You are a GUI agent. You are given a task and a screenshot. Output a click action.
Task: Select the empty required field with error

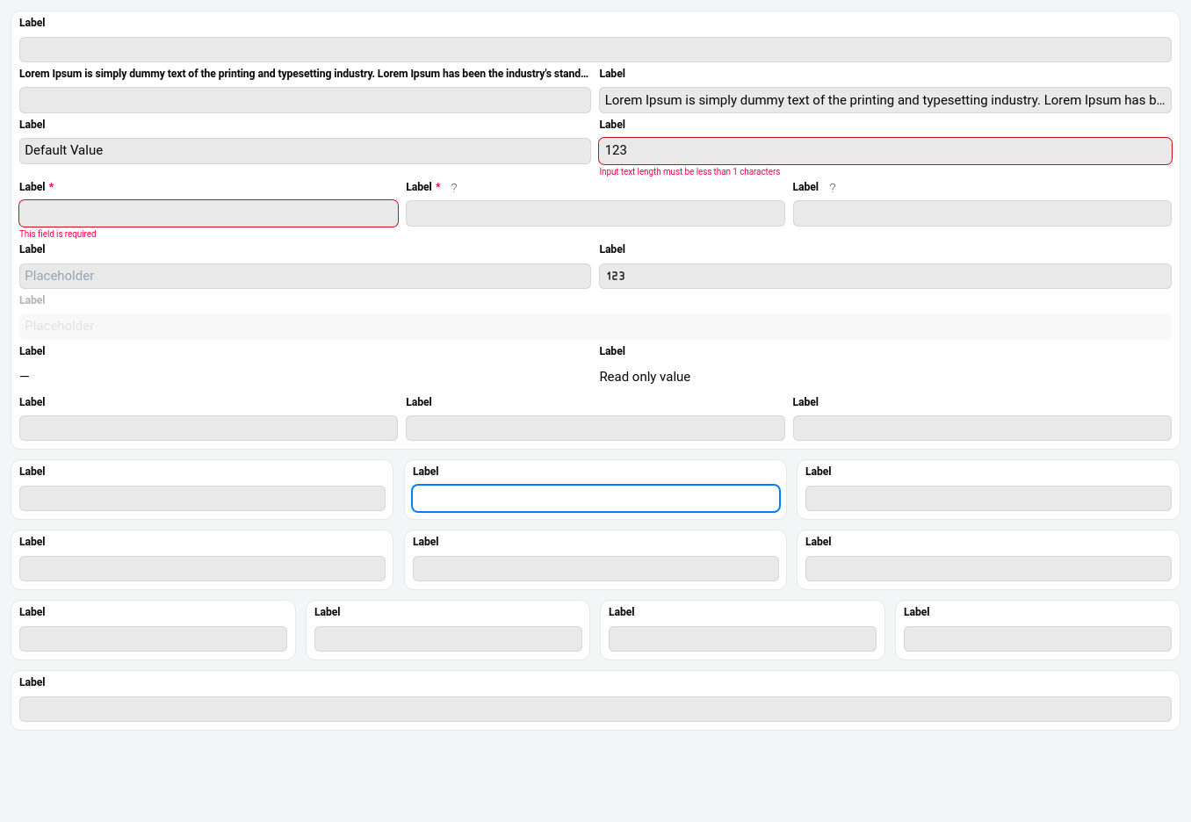[x=208, y=213]
